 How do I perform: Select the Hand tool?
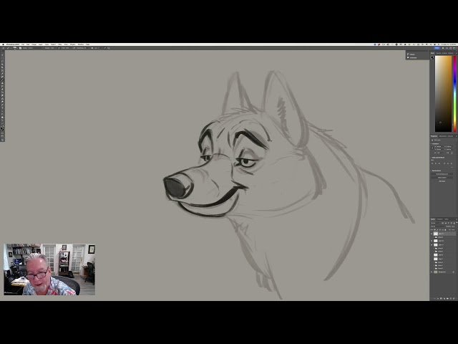point(2,118)
